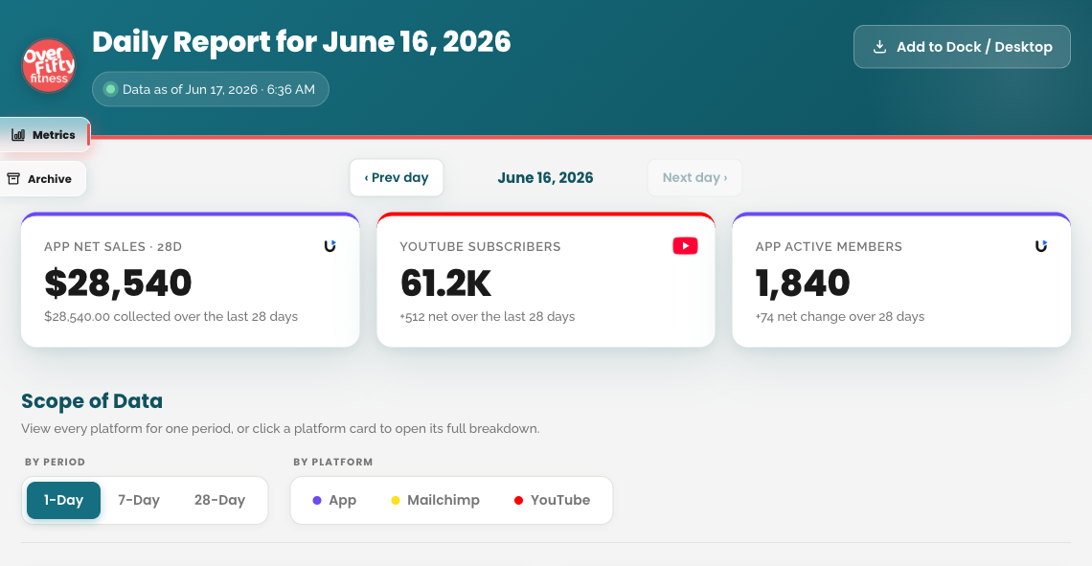Open the Archive tab
This screenshot has width=1092, height=566.
click(42, 179)
